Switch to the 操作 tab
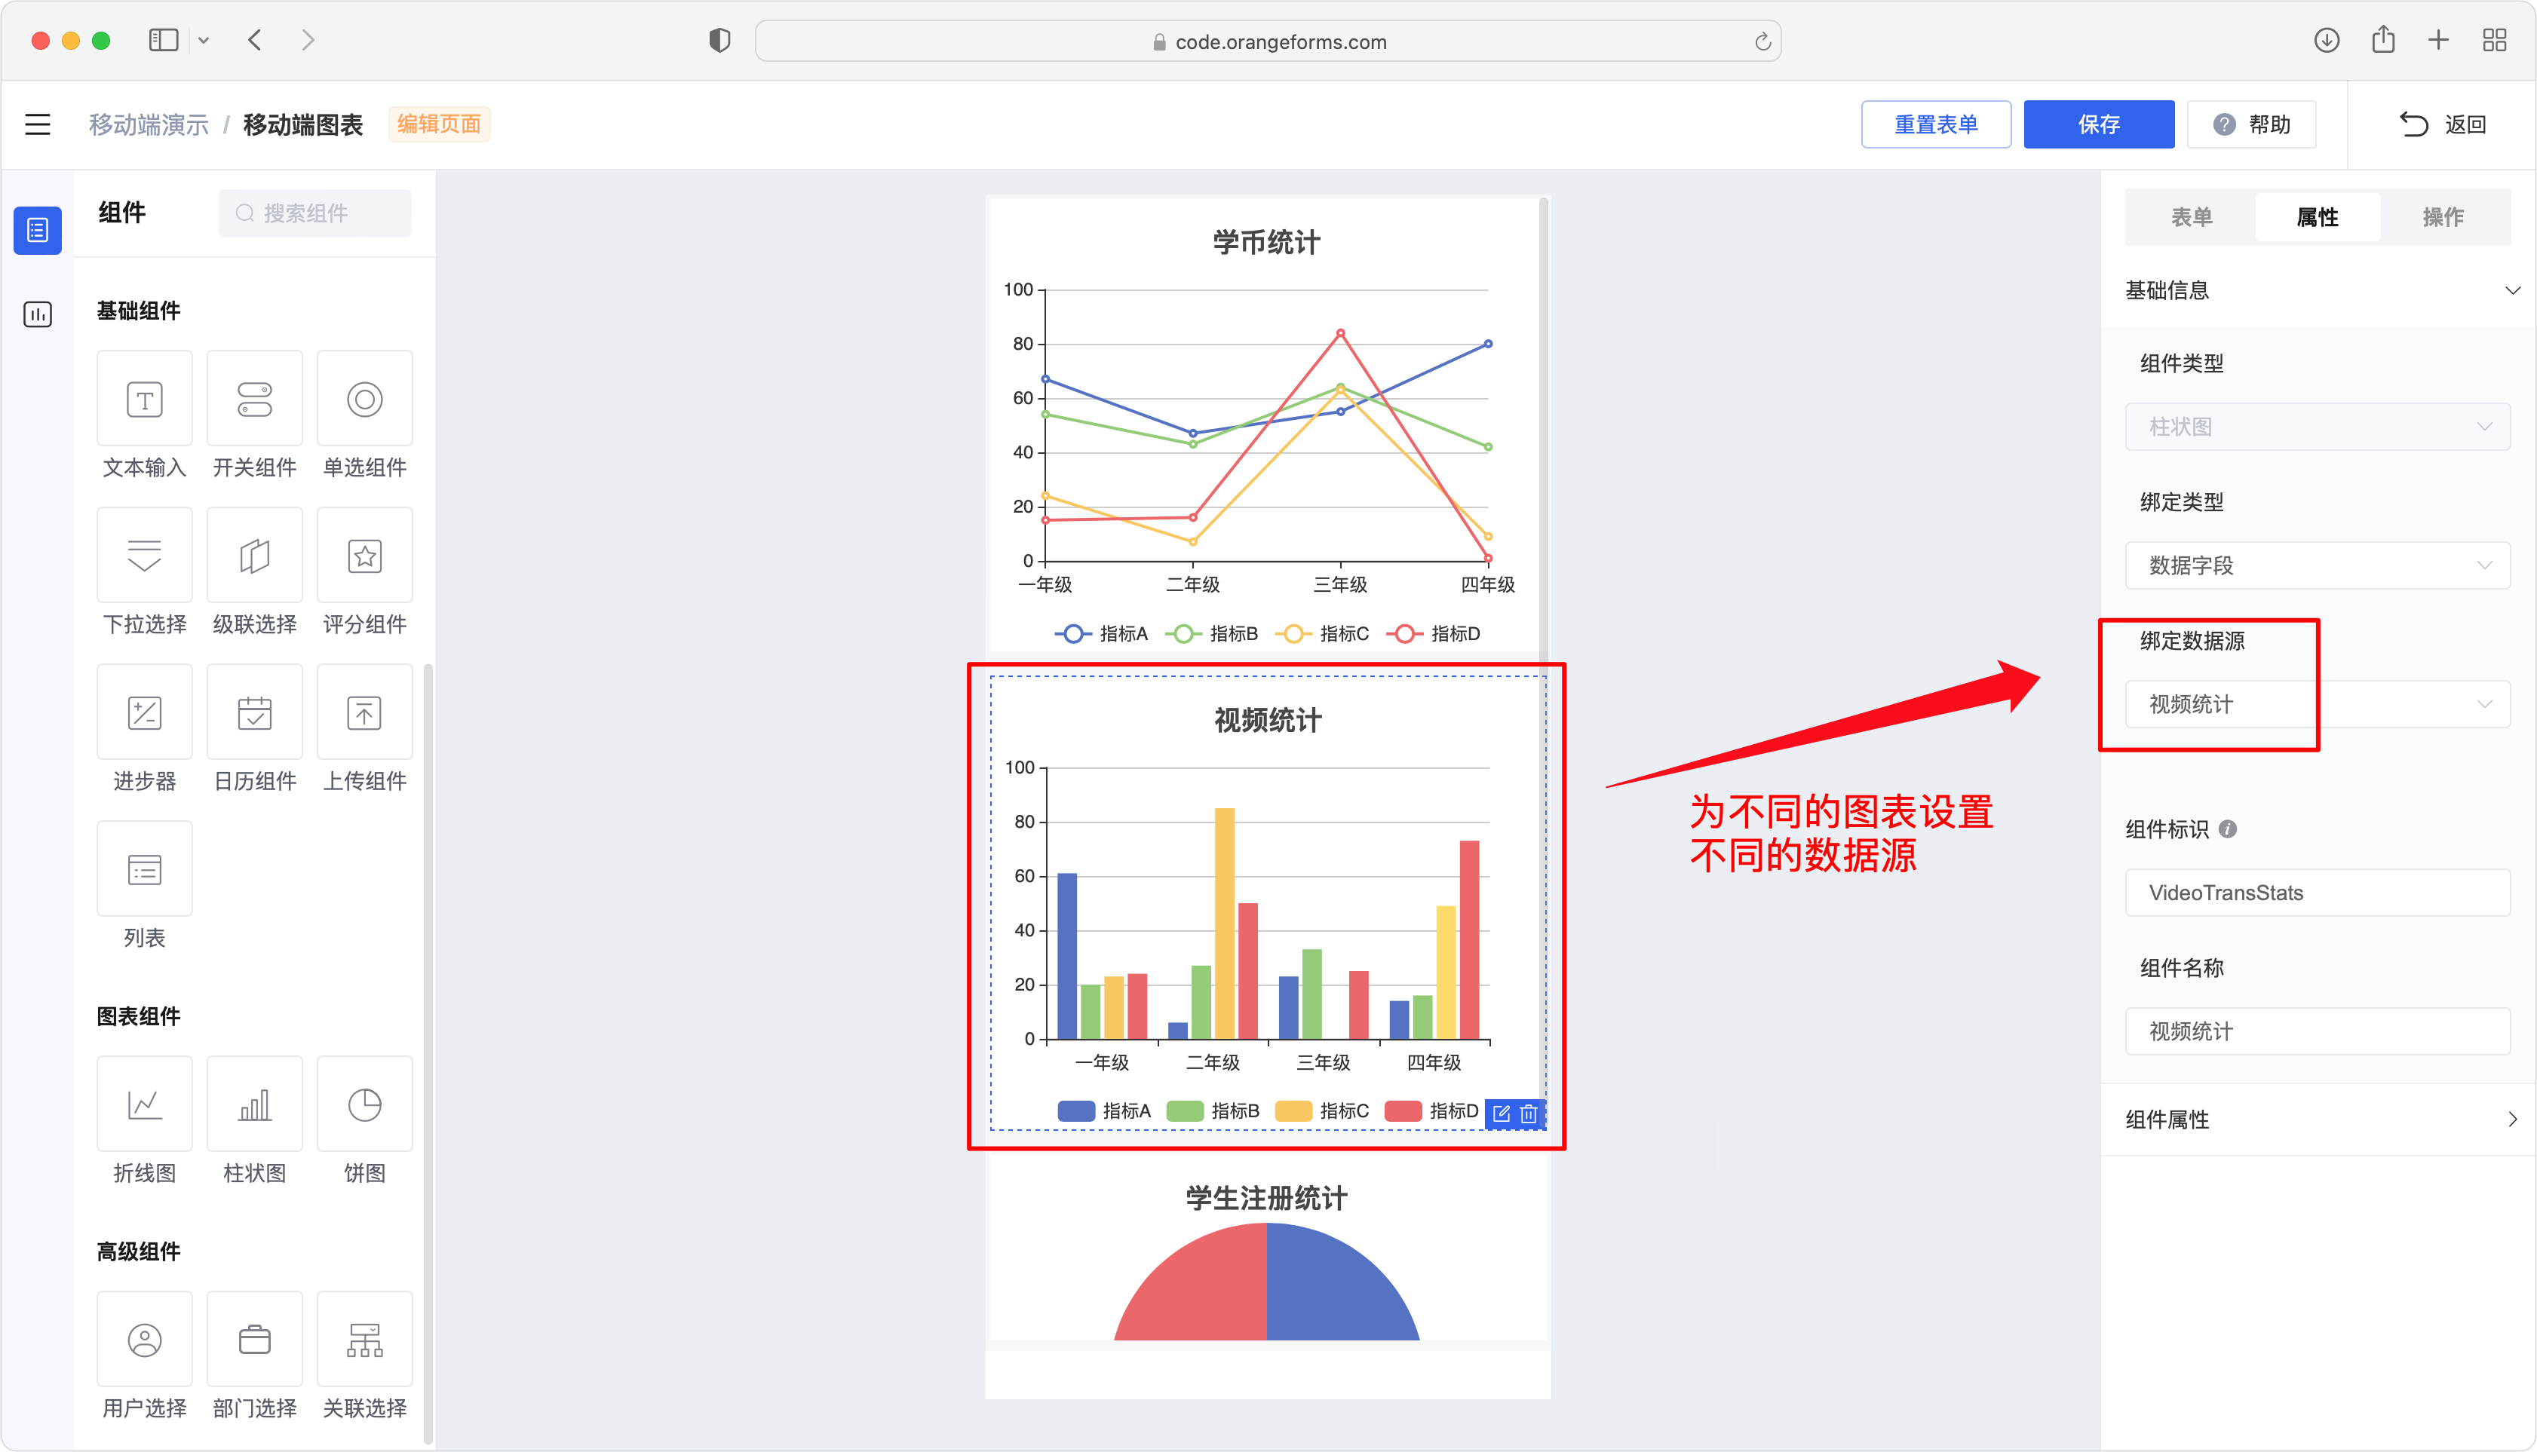Image resolution: width=2537 pixels, height=1452 pixels. (2442, 216)
